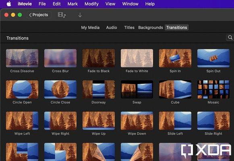This screenshot has height=161, width=234.
Task: Pick the Spin In transition
Action: click(x=175, y=58)
